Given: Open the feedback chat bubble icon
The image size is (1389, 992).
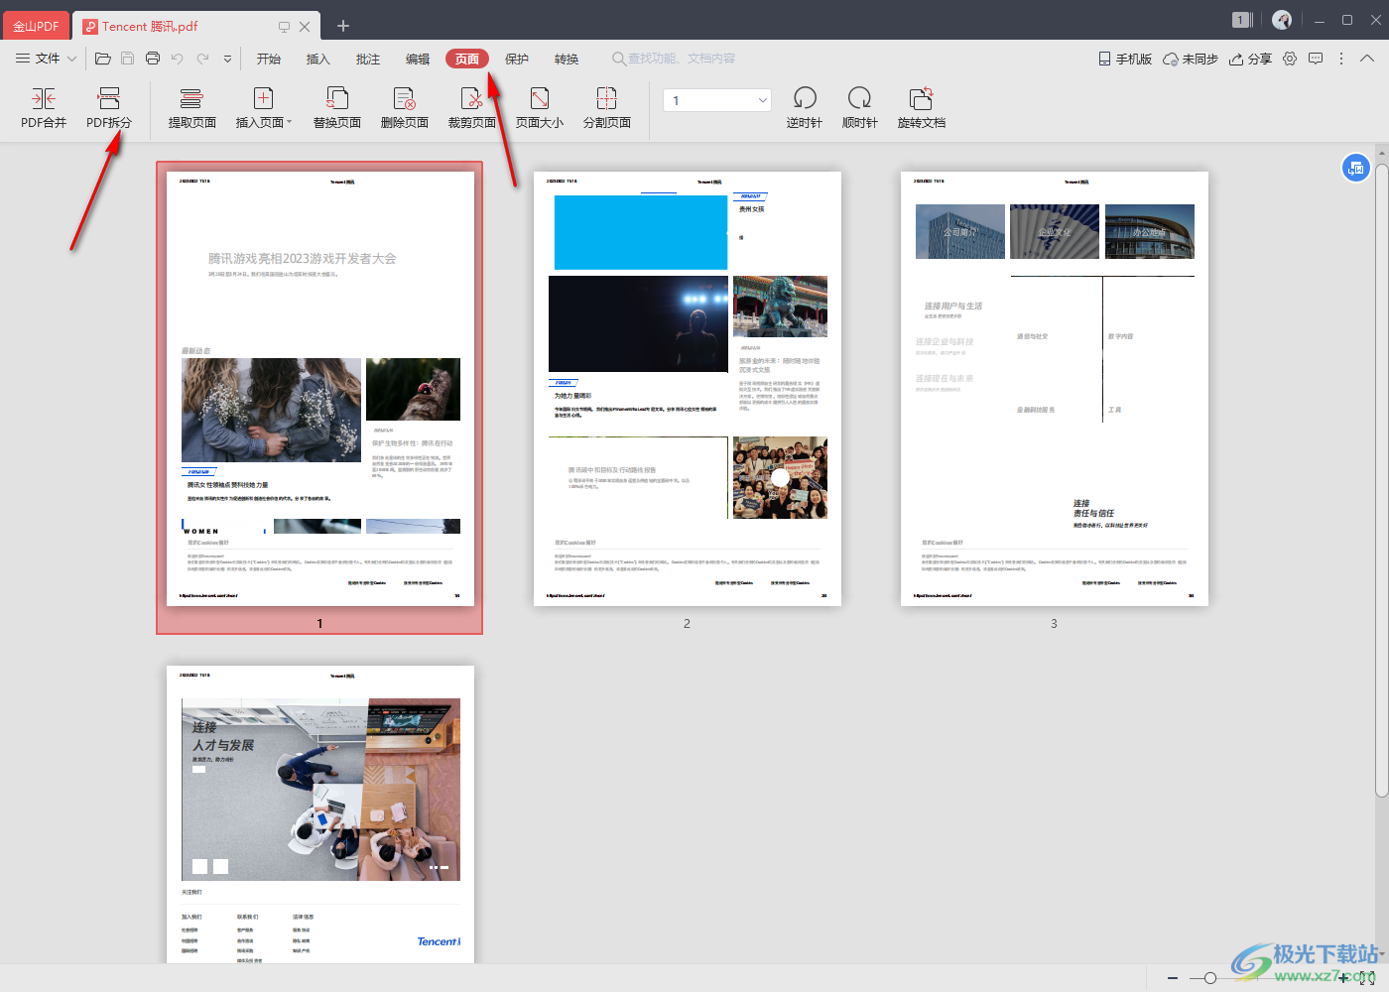Looking at the screenshot, I should click(x=1316, y=59).
